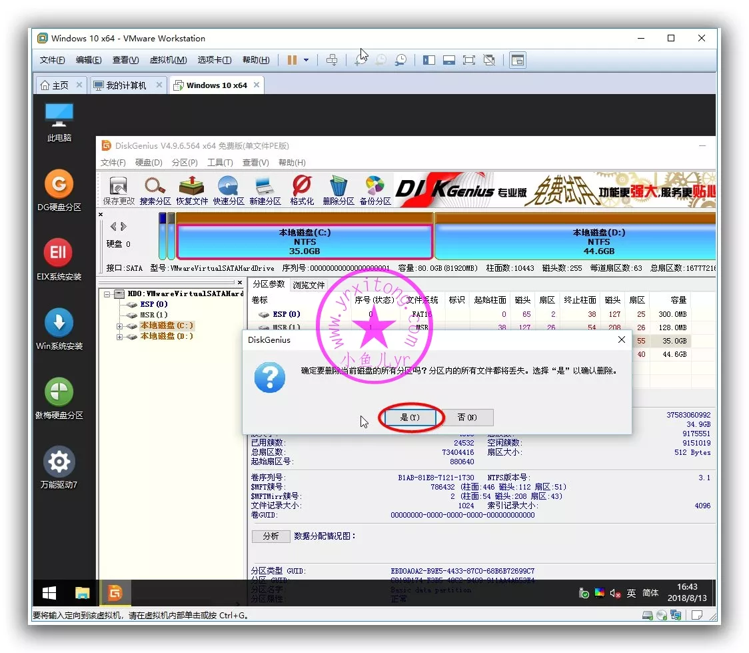Confirm deletion with 是(Y) button
This screenshot has height=653, width=749.
coord(410,418)
